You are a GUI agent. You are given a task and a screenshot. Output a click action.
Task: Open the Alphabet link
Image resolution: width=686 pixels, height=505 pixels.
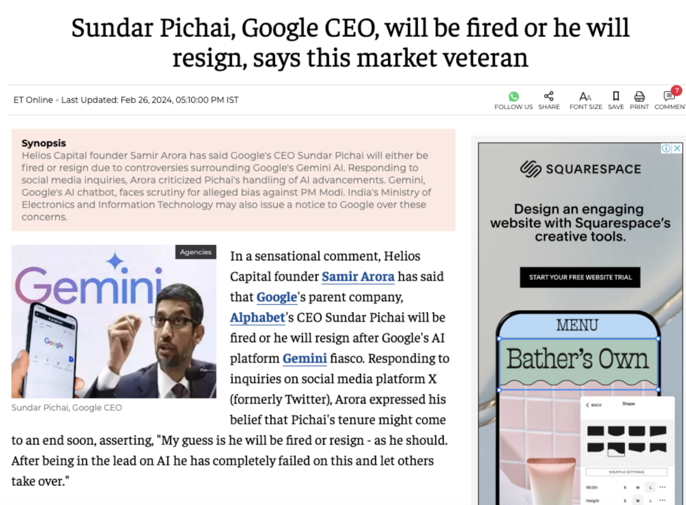[258, 318]
